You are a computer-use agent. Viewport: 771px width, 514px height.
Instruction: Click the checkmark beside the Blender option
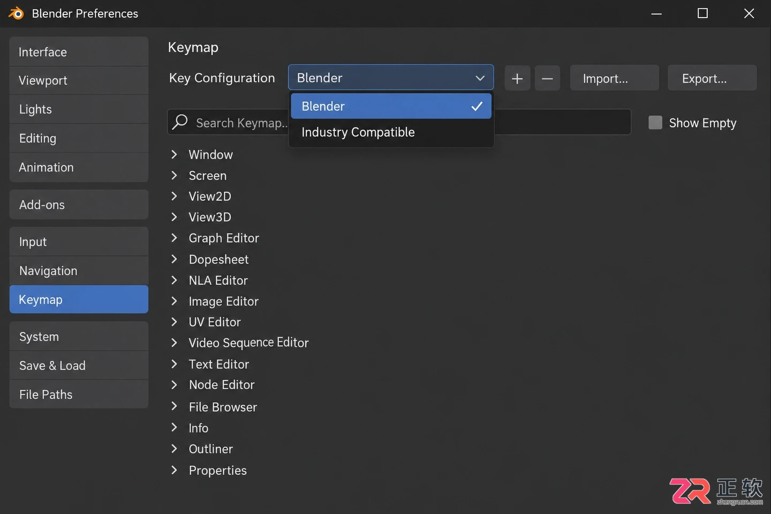(x=477, y=106)
